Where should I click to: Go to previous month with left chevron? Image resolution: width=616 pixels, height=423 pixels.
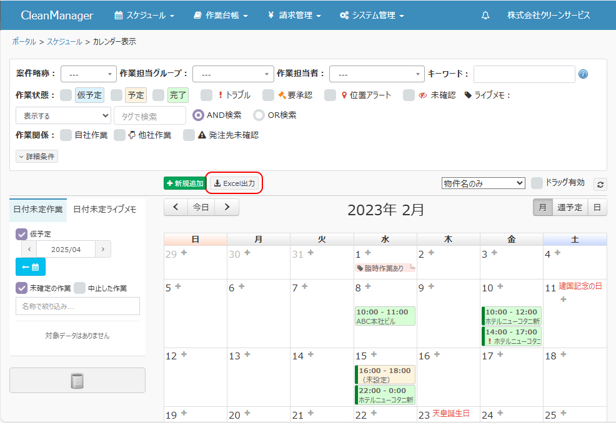pos(176,207)
